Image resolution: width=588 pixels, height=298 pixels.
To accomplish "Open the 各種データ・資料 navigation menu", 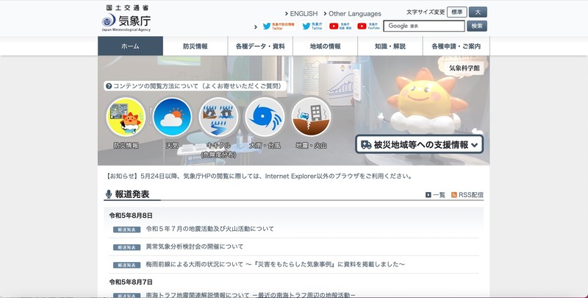I will (260, 46).
